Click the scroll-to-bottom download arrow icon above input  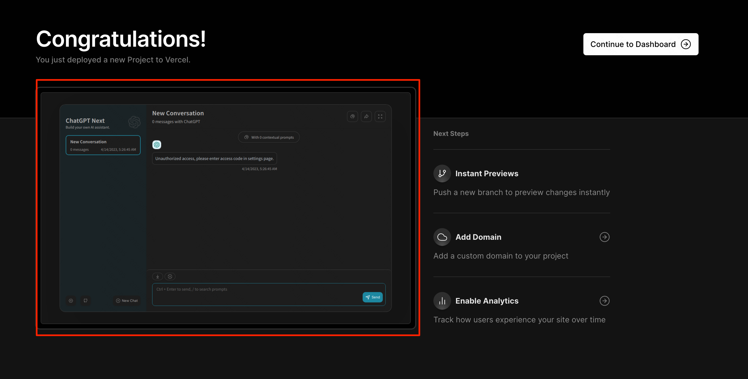(157, 277)
